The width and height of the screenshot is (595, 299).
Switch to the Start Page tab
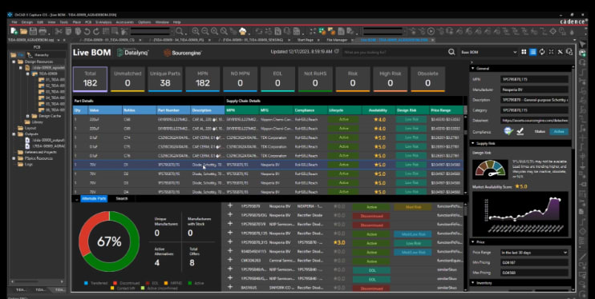click(x=305, y=40)
